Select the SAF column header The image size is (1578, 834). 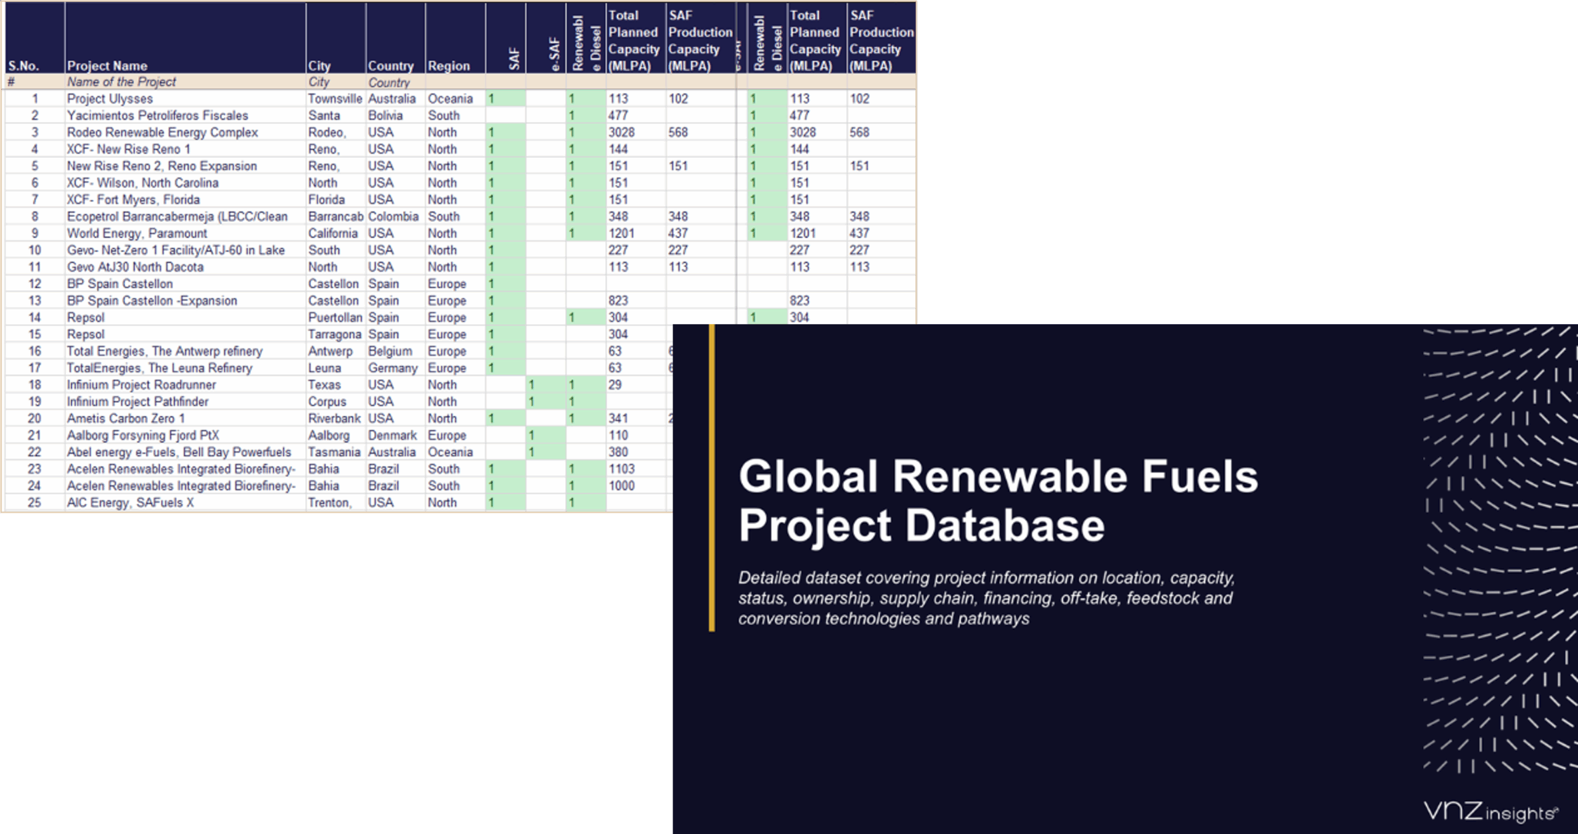(505, 55)
